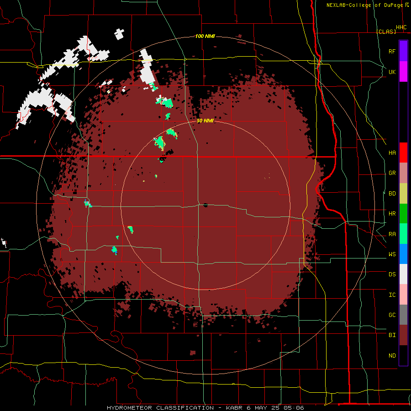The image size is (411, 411).
Task: Click the KABR radar site identifier
Action: pos(235,408)
